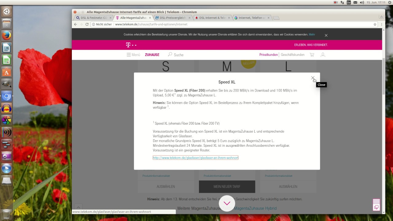Go back to the previous page

[76, 24]
